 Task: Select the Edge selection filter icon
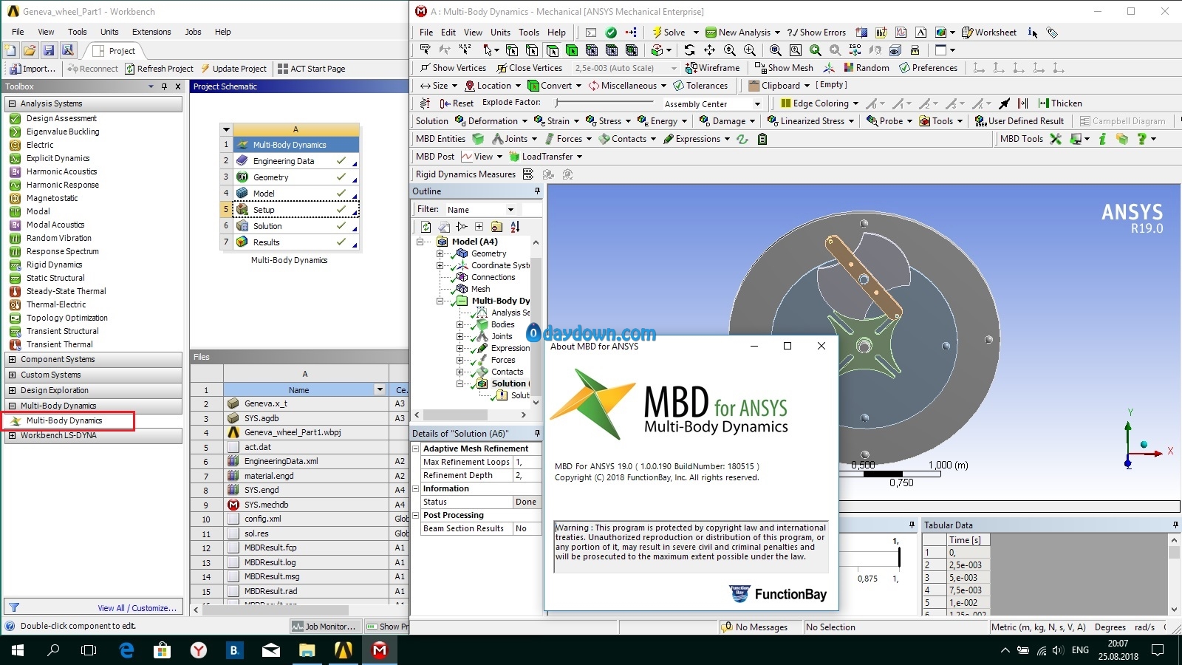click(532, 50)
